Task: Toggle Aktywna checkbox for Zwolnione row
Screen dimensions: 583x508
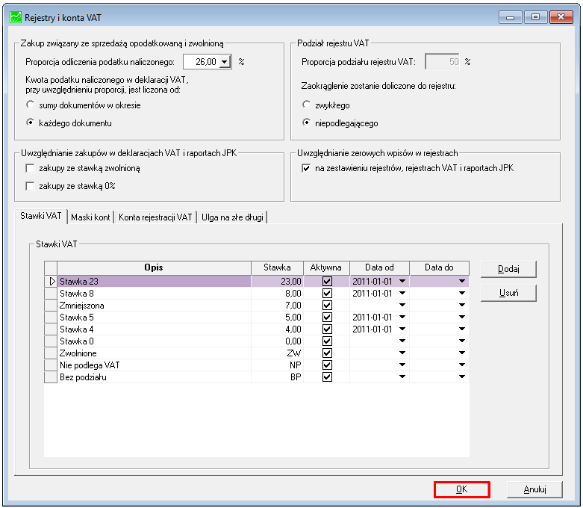Action: (x=327, y=353)
